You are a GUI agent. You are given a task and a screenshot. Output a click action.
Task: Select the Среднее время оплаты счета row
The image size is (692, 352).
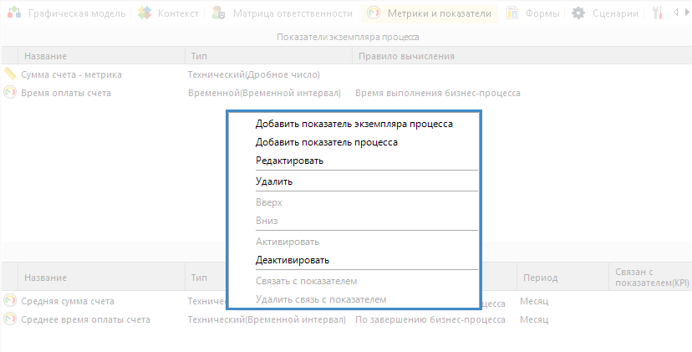click(87, 319)
